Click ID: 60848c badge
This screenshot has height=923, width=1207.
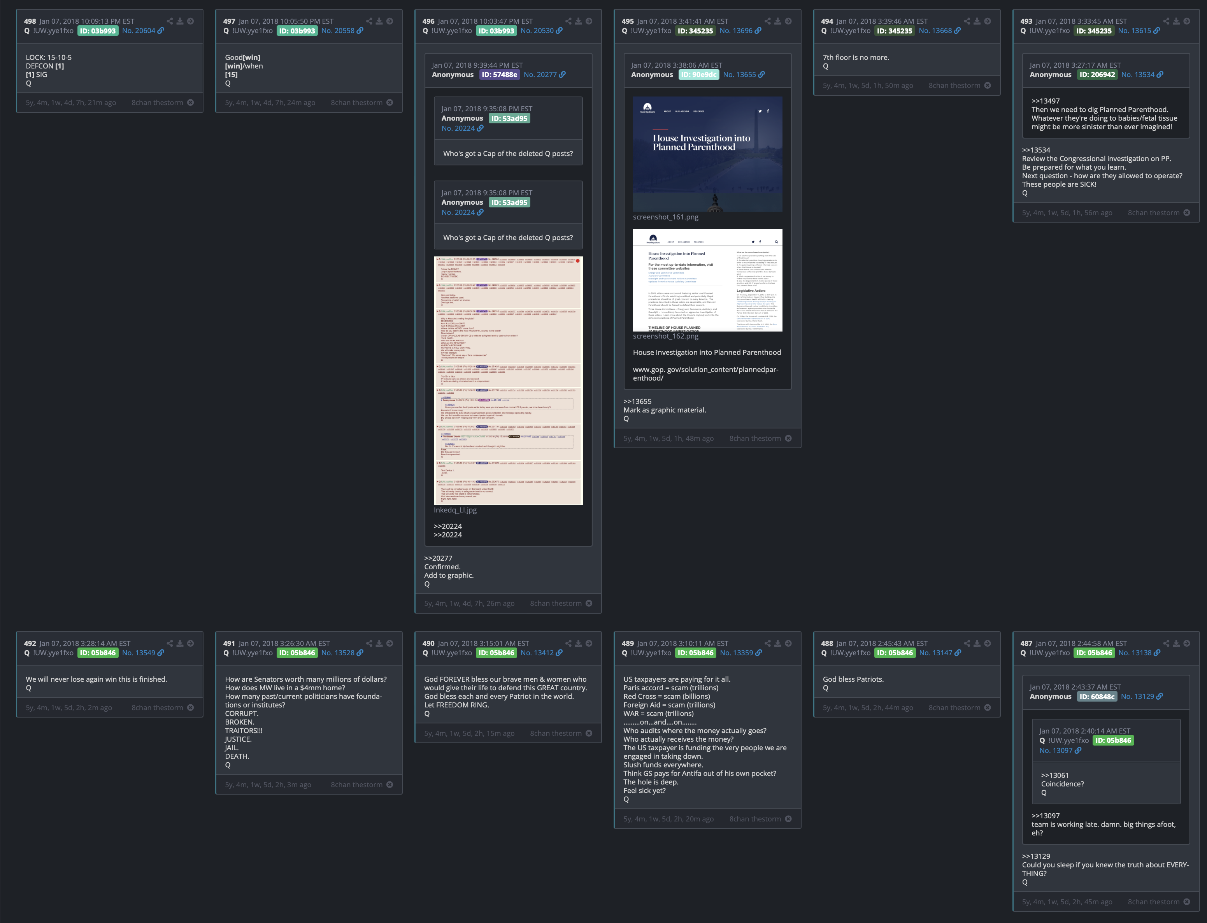1096,697
